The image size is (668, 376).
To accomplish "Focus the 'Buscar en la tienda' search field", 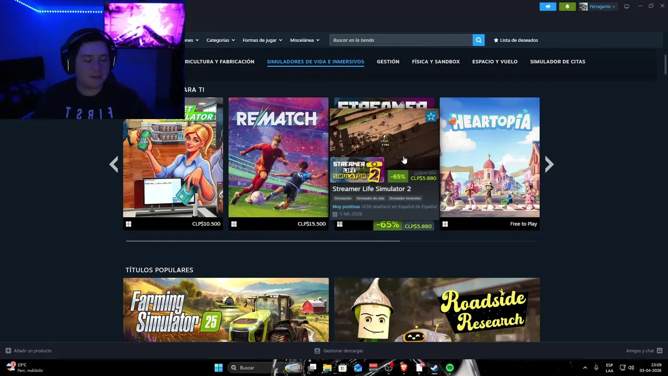I will click(x=401, y=40).
